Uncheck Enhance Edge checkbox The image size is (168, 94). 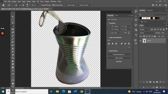pyautogui.click(x=53, y=5)
